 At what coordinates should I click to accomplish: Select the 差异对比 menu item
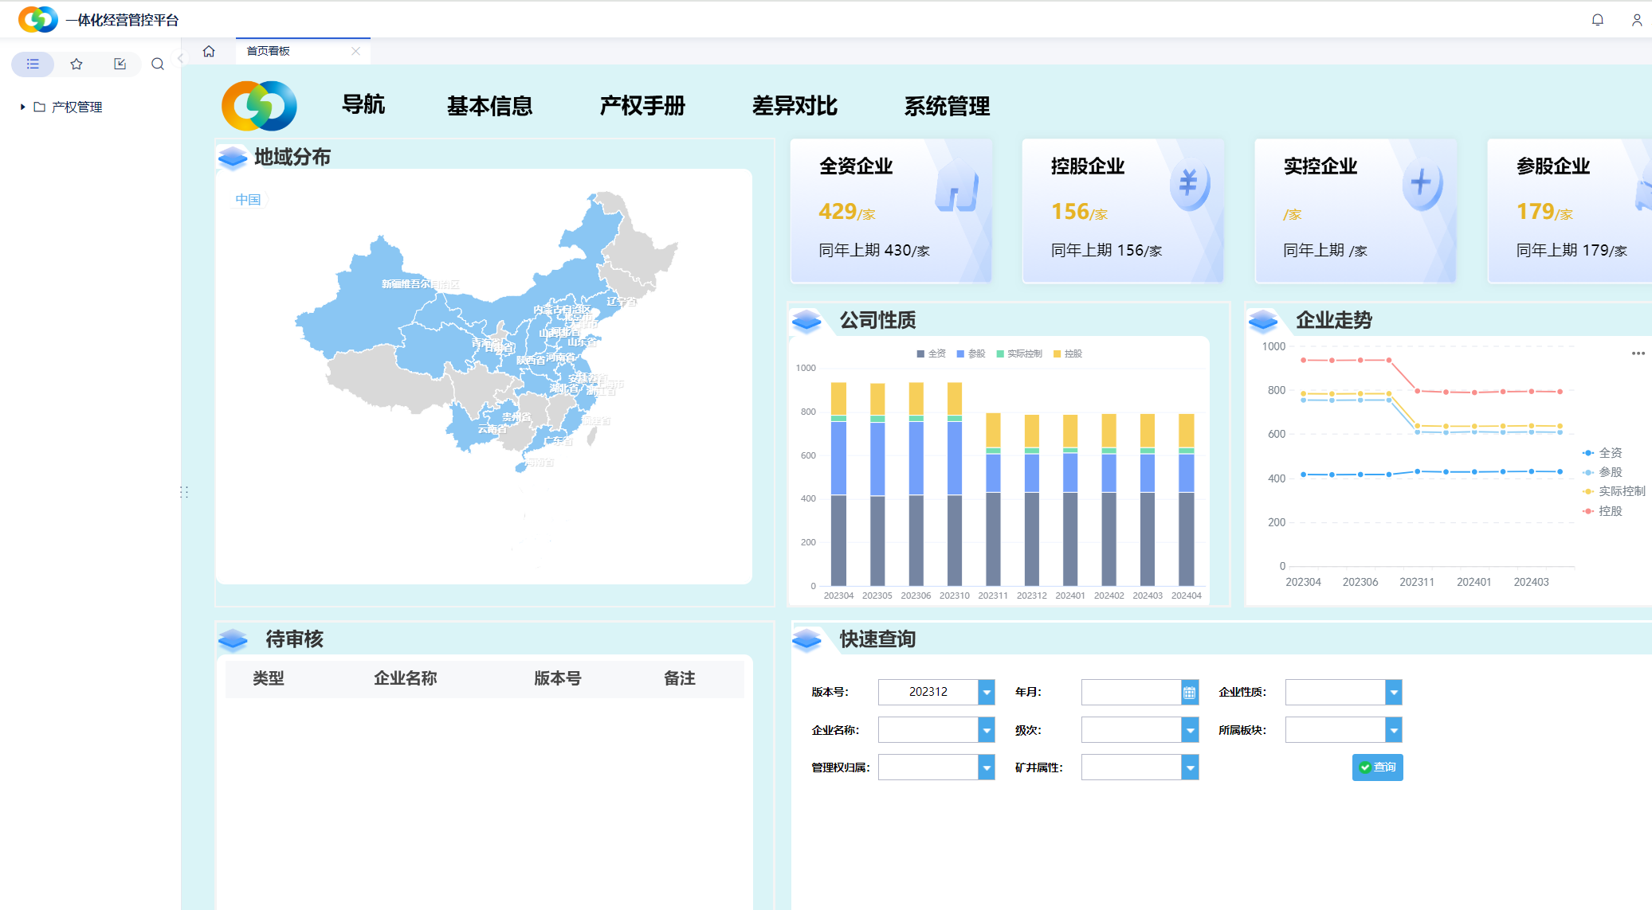(795, 106)
